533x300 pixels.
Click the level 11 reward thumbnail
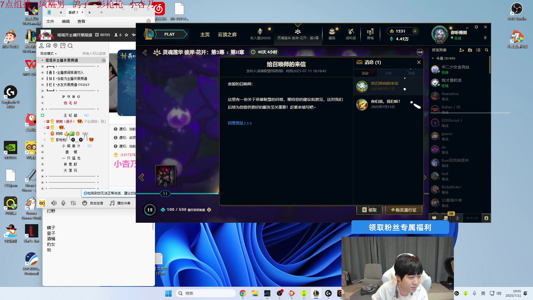pos(165,176)
